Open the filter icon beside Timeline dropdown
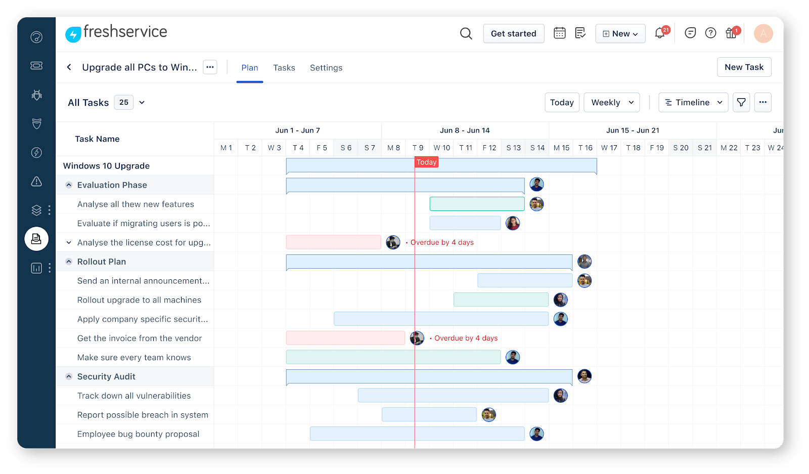809x474 pixels. click(741, 102)
